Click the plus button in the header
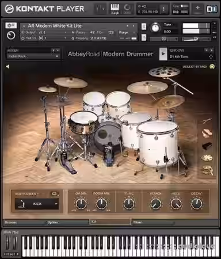The height and width of the screenshot is (259, 221). 197,8
